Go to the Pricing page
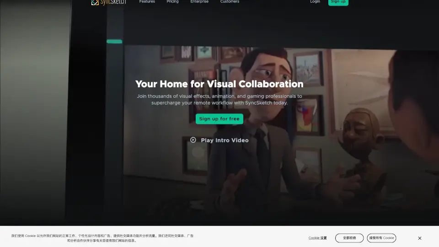This screenshot has height=247, width=439. point(172,2)
